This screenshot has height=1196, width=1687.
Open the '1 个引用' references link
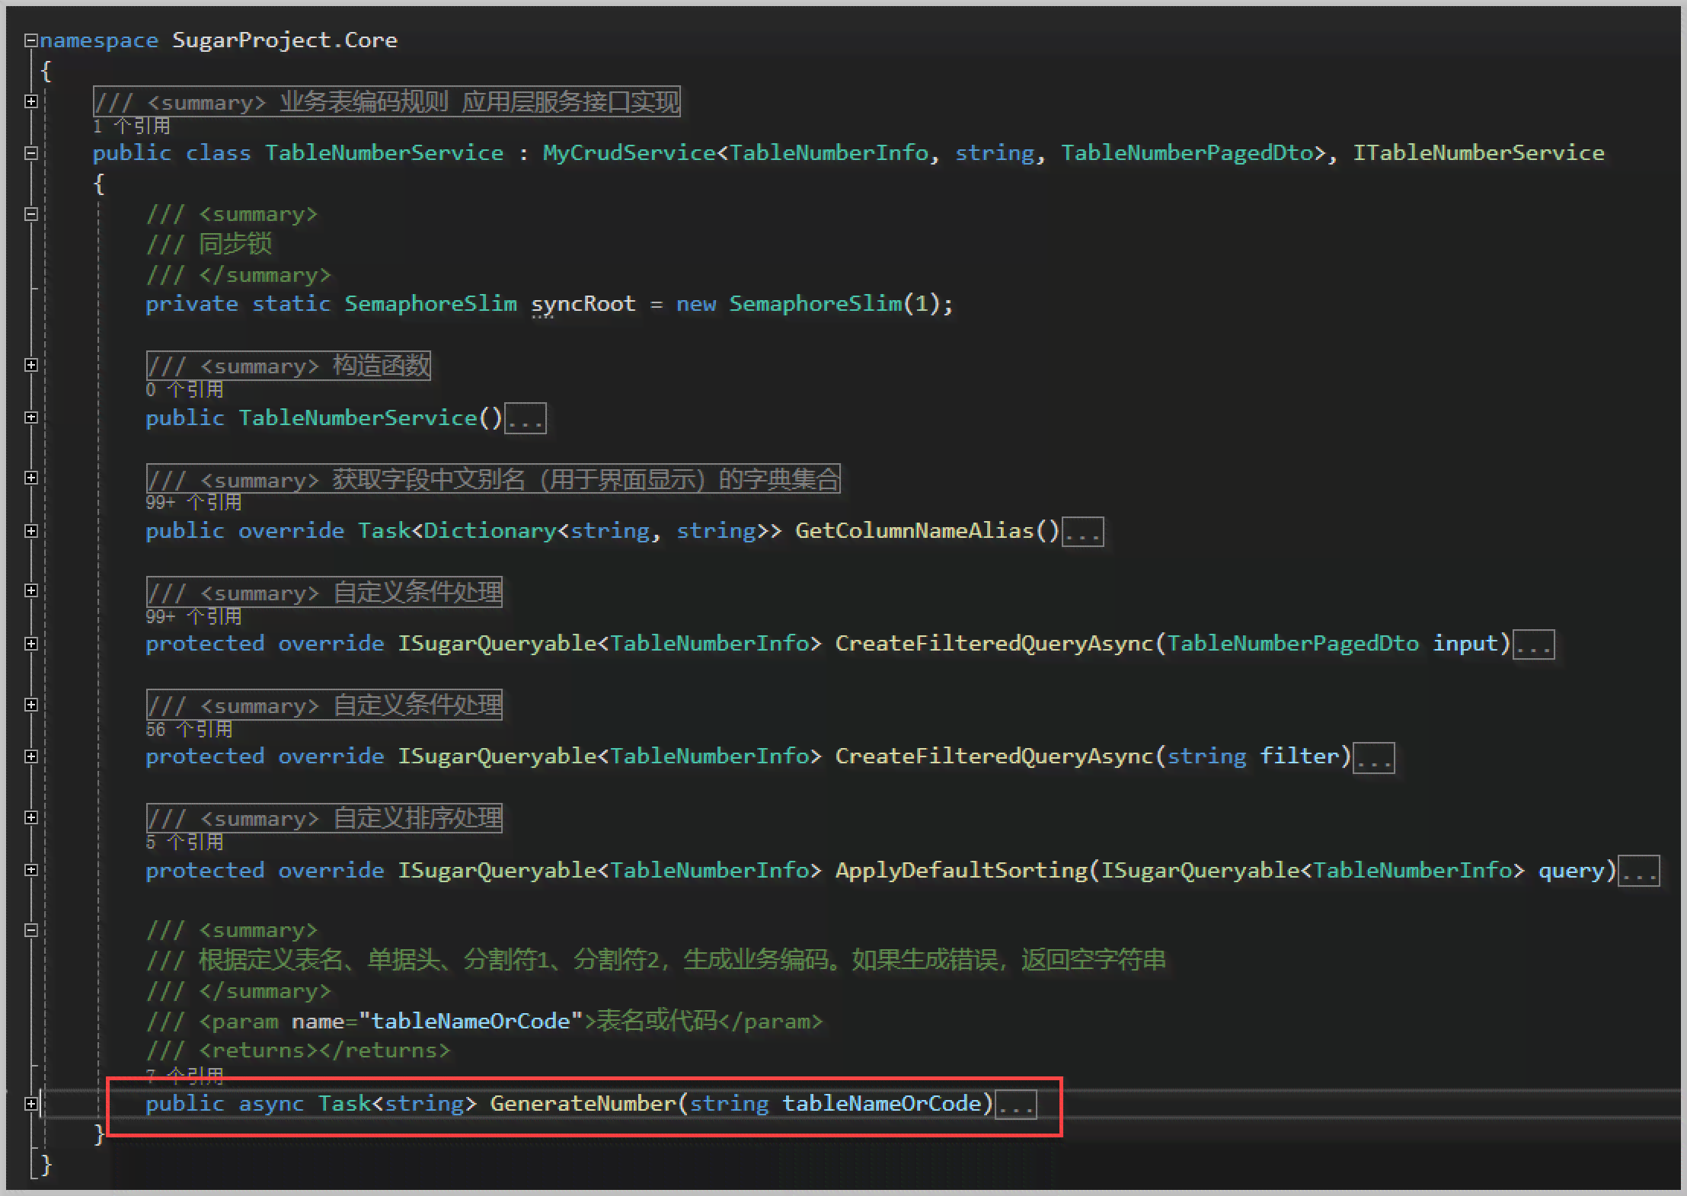131,126
